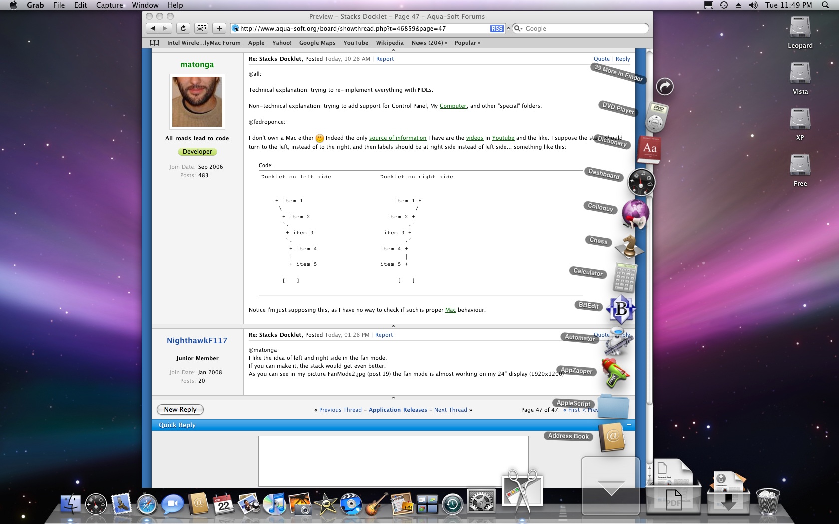The height and width of the screenshot is (524, 839).
Task: Expand the News (204) bookmarks dropdown
Action: click(x=429, y=43)
